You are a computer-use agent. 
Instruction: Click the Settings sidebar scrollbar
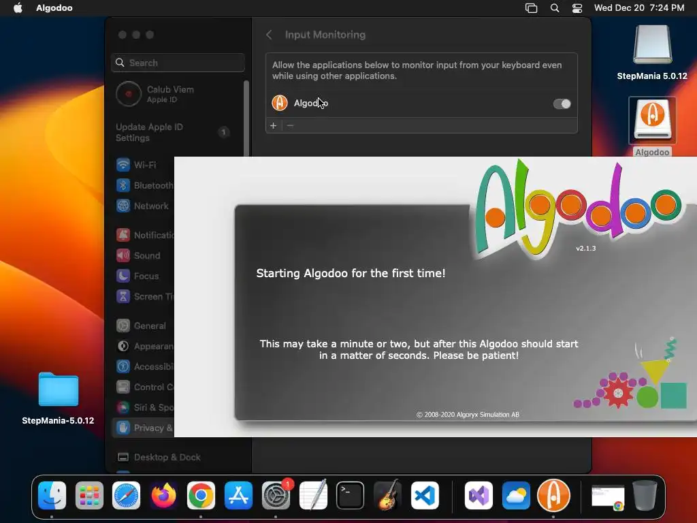tap(246, 118)
